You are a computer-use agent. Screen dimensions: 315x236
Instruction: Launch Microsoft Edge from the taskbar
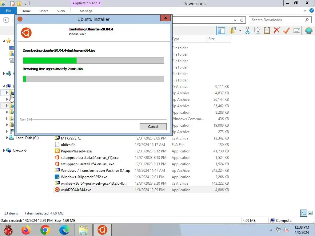(x=64, y=230)
